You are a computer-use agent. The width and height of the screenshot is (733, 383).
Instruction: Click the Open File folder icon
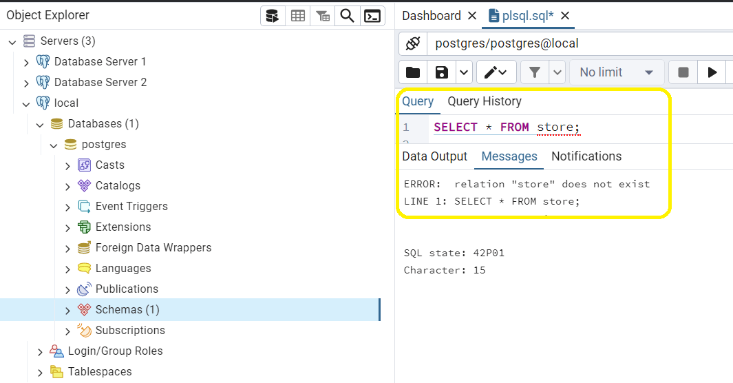(x=413, y=72)
